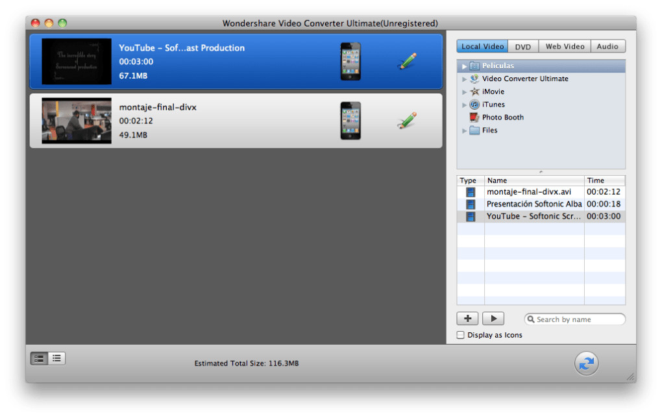
Task: Expand the iTunes tree node
Action: click(x=464, y=104)
